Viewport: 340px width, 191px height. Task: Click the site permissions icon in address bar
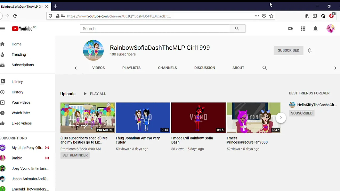(x=63, y=16)
